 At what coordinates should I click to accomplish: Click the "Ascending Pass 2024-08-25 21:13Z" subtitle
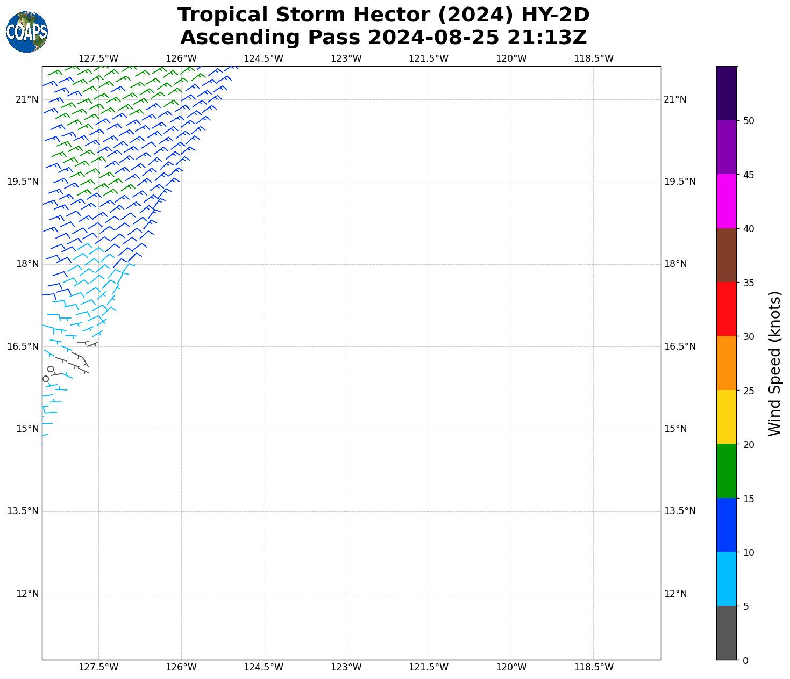pos(383,38)
